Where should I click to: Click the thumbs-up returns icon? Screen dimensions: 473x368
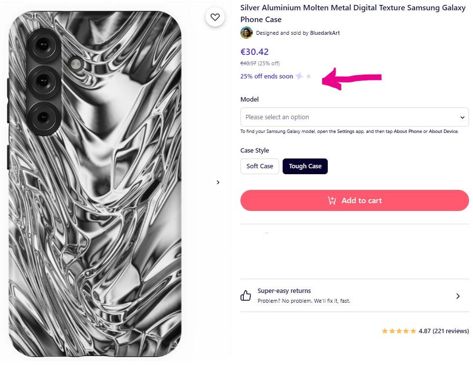[x=246, y=295]
